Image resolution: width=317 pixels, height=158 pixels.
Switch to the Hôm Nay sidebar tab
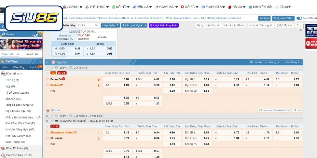(x=19, y=68)
